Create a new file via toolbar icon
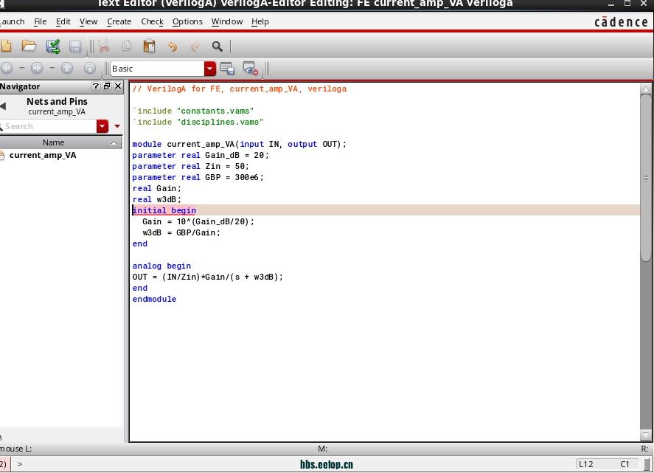 pyautogui.click(x=6, y=46)
